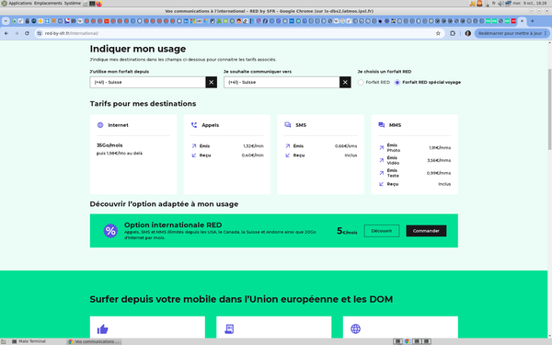Screen dimensions: 552x345
Task: Click the document icon card
Action: [x=229, y=329]
